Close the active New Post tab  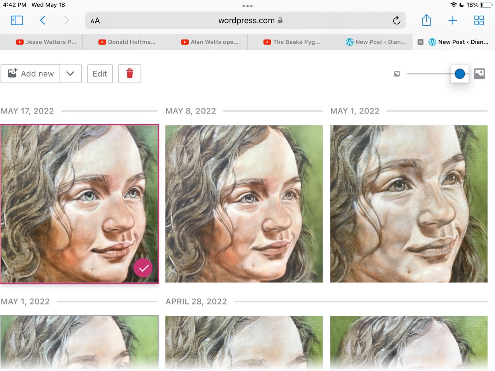click(x=420, y=42)
